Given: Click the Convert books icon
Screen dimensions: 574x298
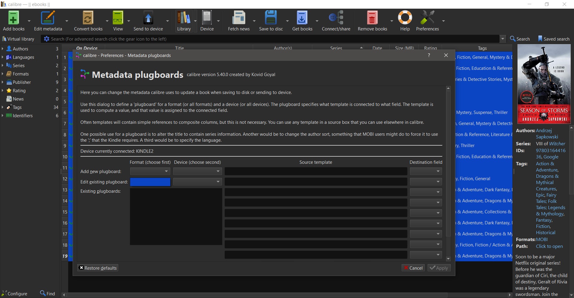Looking at the screenshot, I should click(88, 18).
